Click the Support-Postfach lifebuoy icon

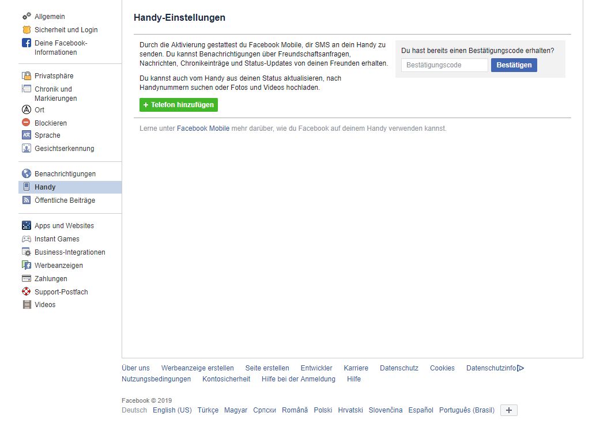27,292
